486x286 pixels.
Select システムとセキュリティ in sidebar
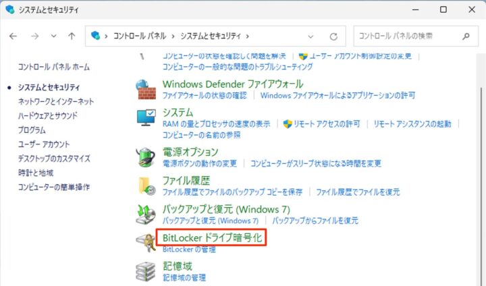pyautogui.click(x=49, y=88)
